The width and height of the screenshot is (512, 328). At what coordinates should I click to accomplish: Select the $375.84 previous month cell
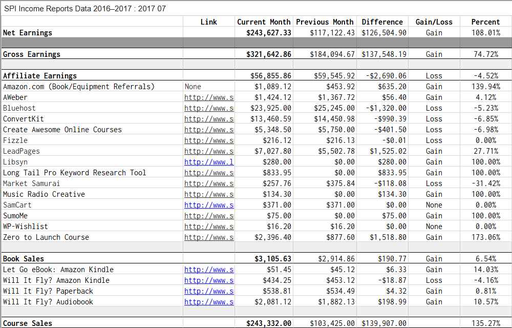[x=340, y=183]
